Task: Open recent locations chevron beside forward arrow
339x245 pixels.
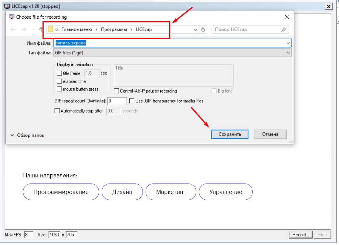Action: coord(33,30)
